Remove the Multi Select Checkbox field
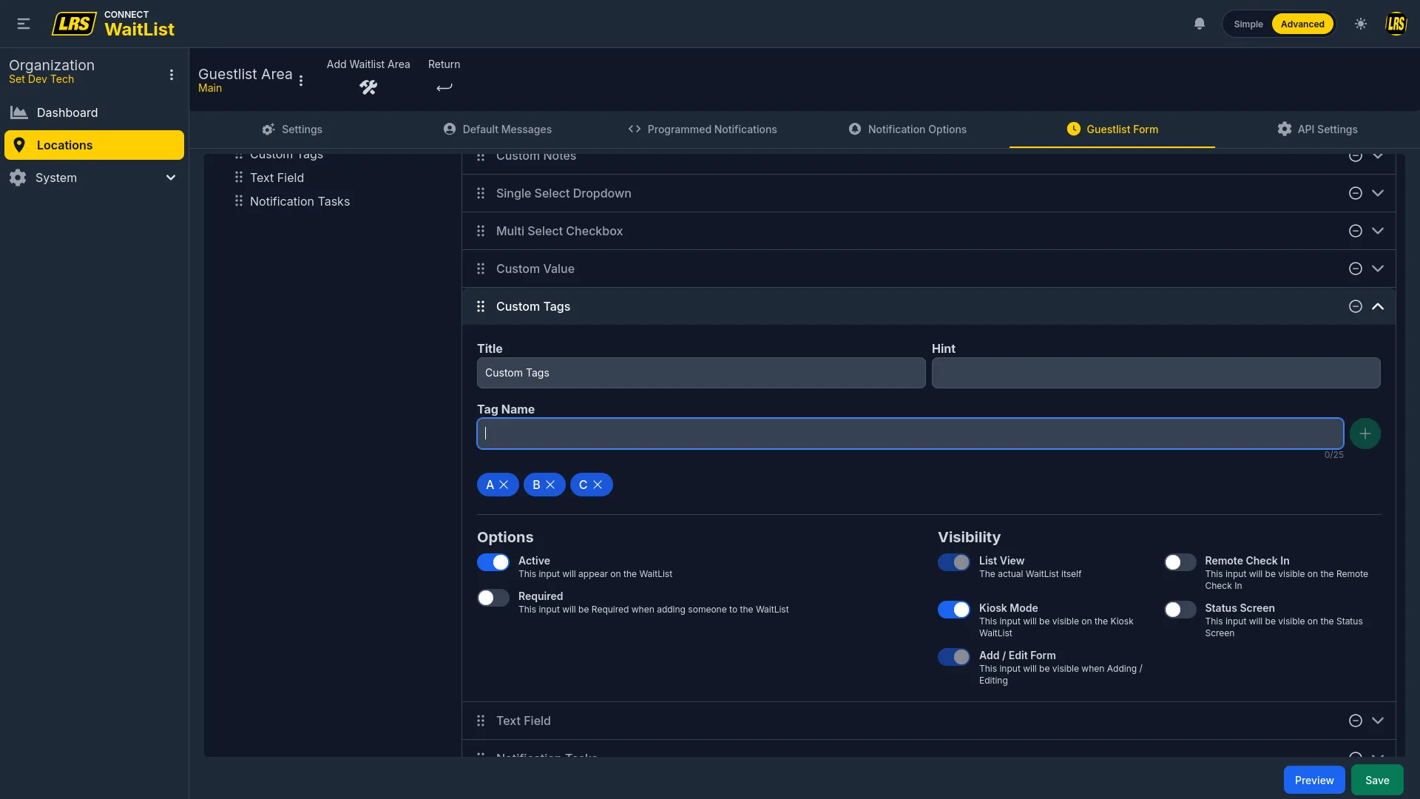The image size is (1420, 799). (1355, 231)
